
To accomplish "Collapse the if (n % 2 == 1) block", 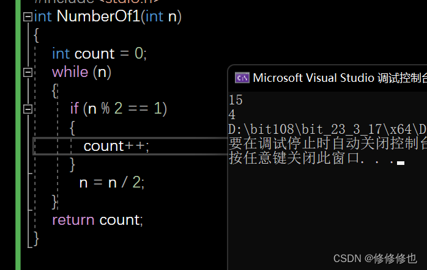I will tap(27, 109).
